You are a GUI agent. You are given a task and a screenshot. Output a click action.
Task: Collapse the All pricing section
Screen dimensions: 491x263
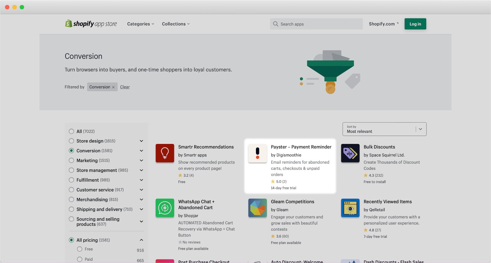[141, 240]
